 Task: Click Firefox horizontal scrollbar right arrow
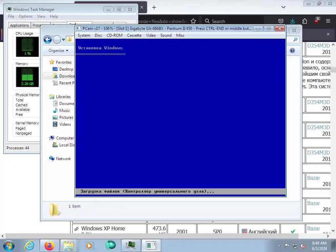pyautogui.click(x=328, y=236)
